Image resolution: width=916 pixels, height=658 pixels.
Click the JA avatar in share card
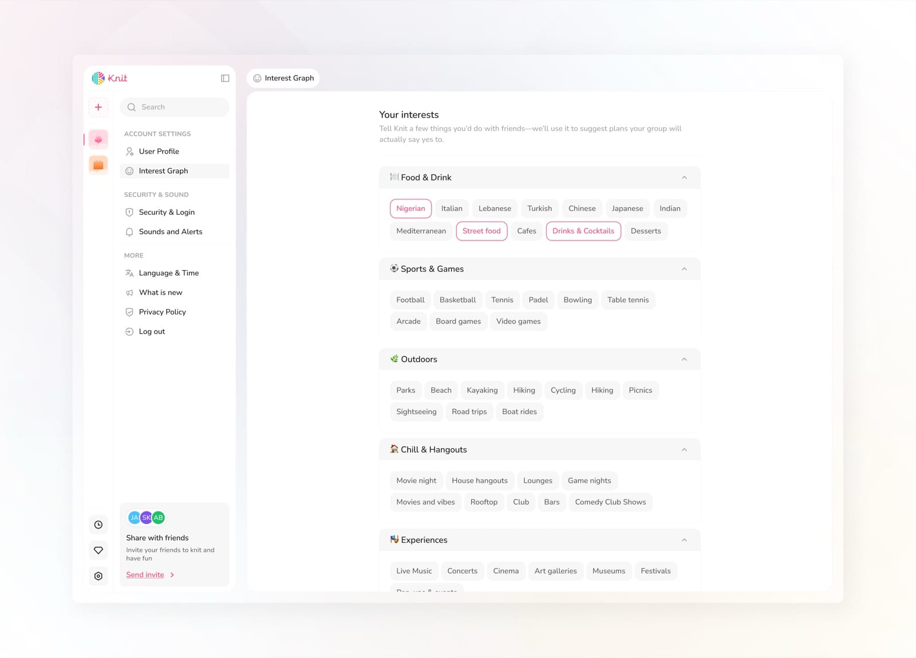(135, 518)
